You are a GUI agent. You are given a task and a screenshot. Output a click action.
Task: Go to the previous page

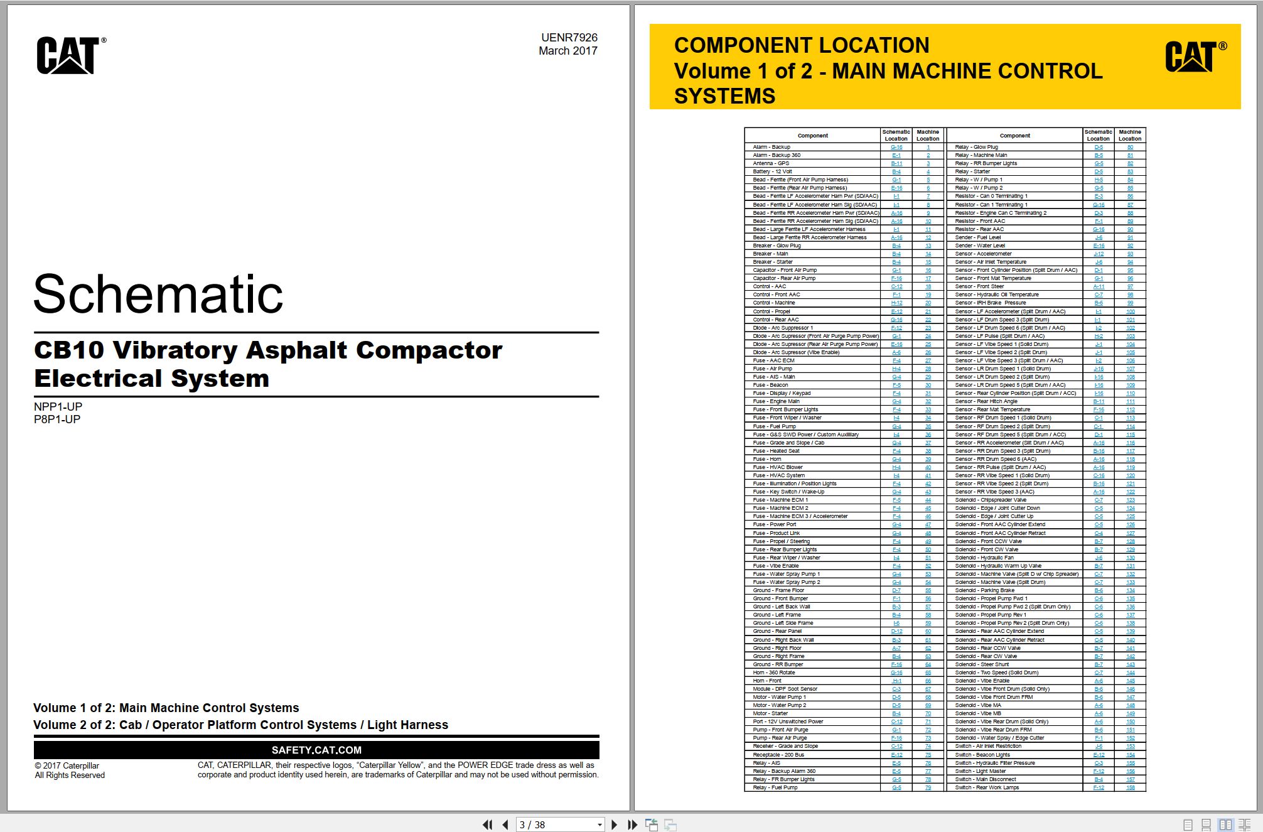pyautogui.click(x=505, y=824)
